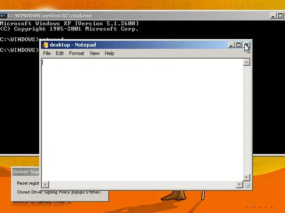Screen dimensions: 285x213
Task: Click the Notepad resize grip corner
Action: pyautogui.click(x=247, y=185)
